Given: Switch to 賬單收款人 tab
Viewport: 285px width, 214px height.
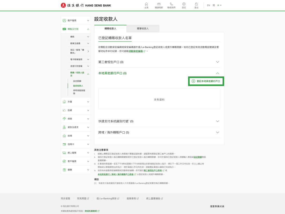Looking at the screenshot, I should coord(143,28).
